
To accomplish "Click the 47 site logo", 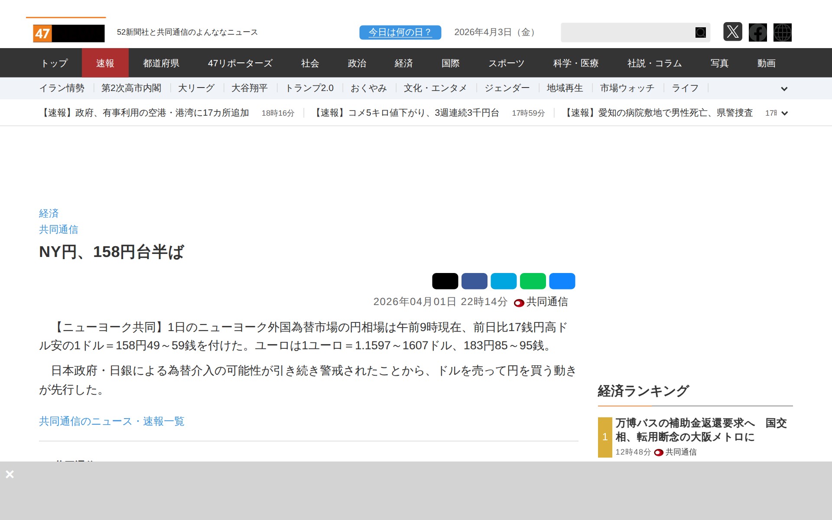I will tap(68, 33).
